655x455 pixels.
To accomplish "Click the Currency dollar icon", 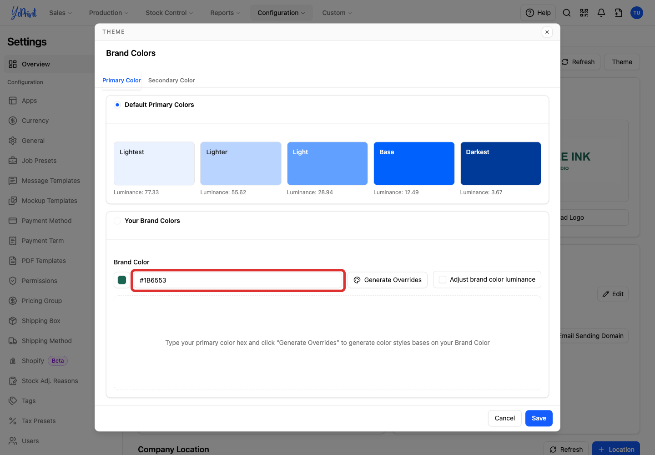I will click(13, 121).
